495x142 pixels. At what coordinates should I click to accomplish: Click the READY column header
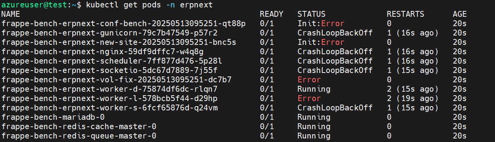272,14
